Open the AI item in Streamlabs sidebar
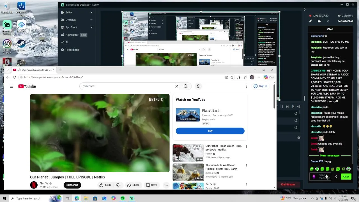The height and width of the screenshot is (202, 359). tap(67, 42)
